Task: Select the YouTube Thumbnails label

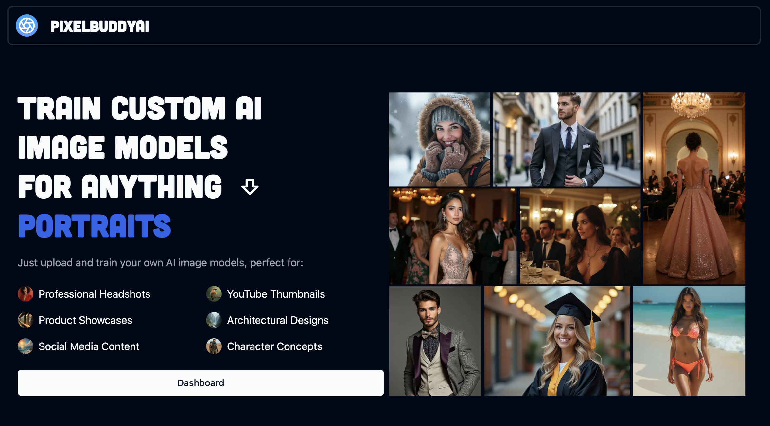Action: (276, 294)
